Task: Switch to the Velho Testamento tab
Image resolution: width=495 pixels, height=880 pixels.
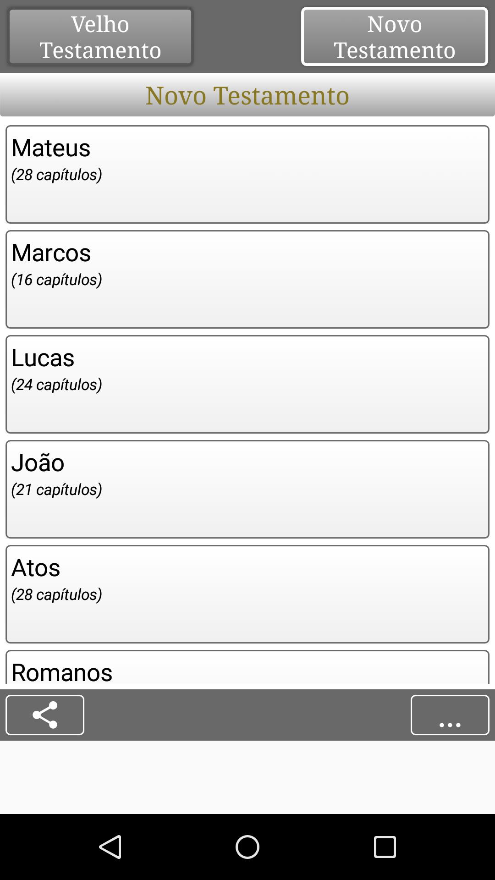Action: [100, 37]
